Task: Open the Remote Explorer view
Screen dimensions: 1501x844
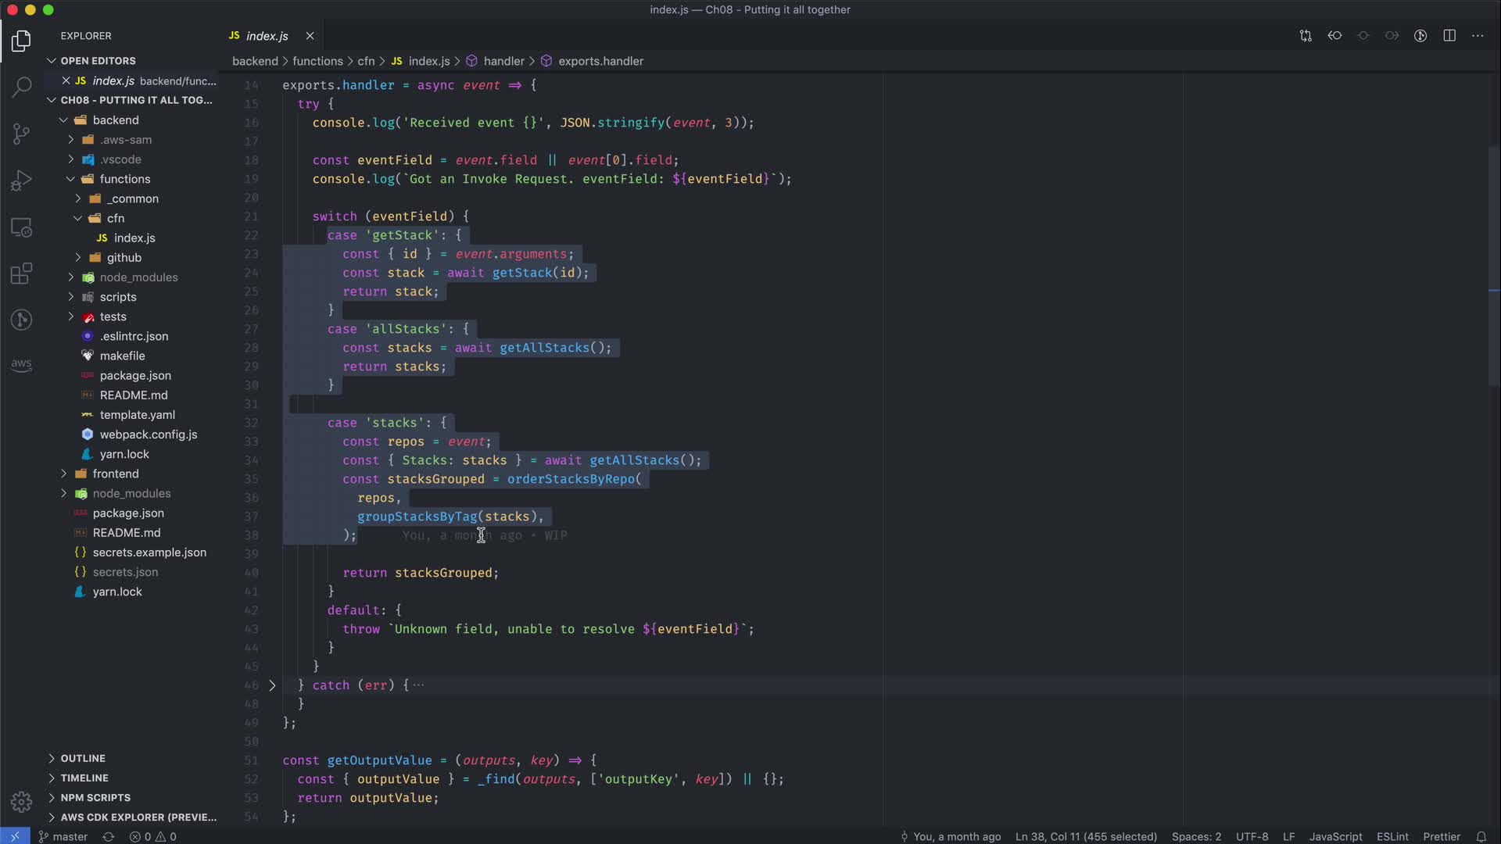Action: [x=22, y=227]
